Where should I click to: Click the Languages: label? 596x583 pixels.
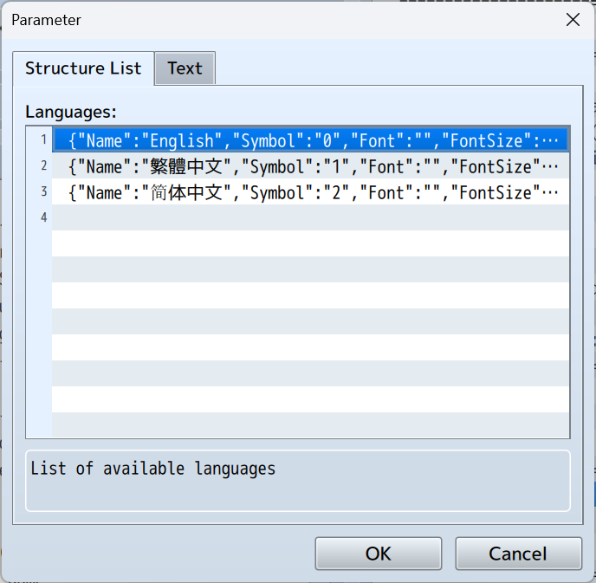point(71,112)
